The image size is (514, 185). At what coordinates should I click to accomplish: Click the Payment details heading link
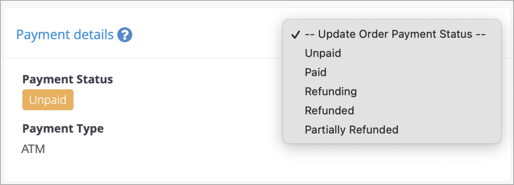[x=65, y=35]
